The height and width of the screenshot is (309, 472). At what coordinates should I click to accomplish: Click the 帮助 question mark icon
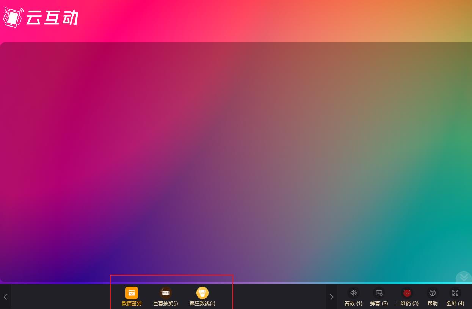pos(432,293)
